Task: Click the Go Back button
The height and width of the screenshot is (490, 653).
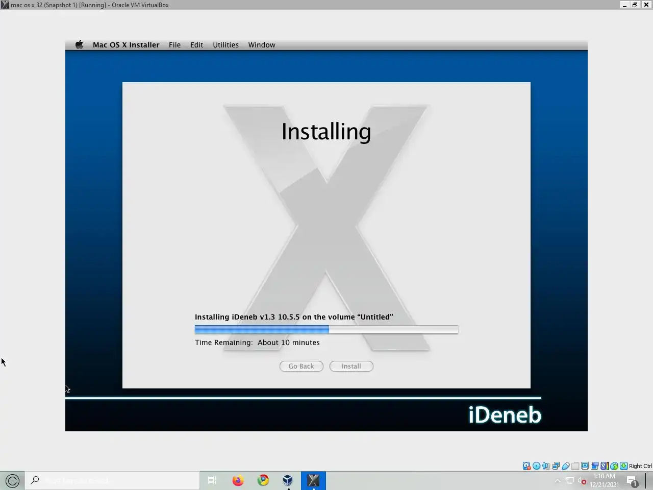Action: tap(301, 366)
